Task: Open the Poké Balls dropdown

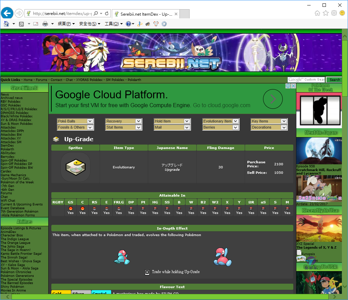Action: (x=75, y=121)
